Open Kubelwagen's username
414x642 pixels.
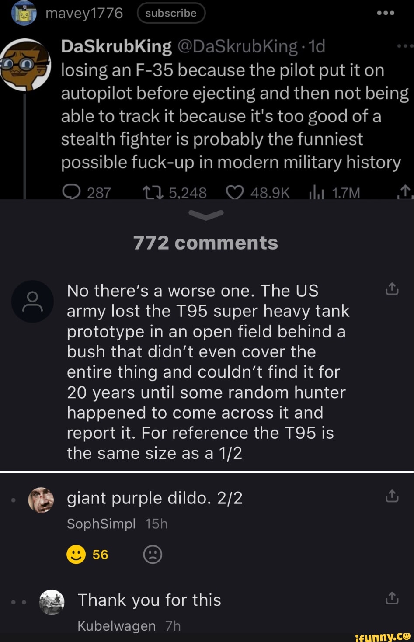coord(116,626)
